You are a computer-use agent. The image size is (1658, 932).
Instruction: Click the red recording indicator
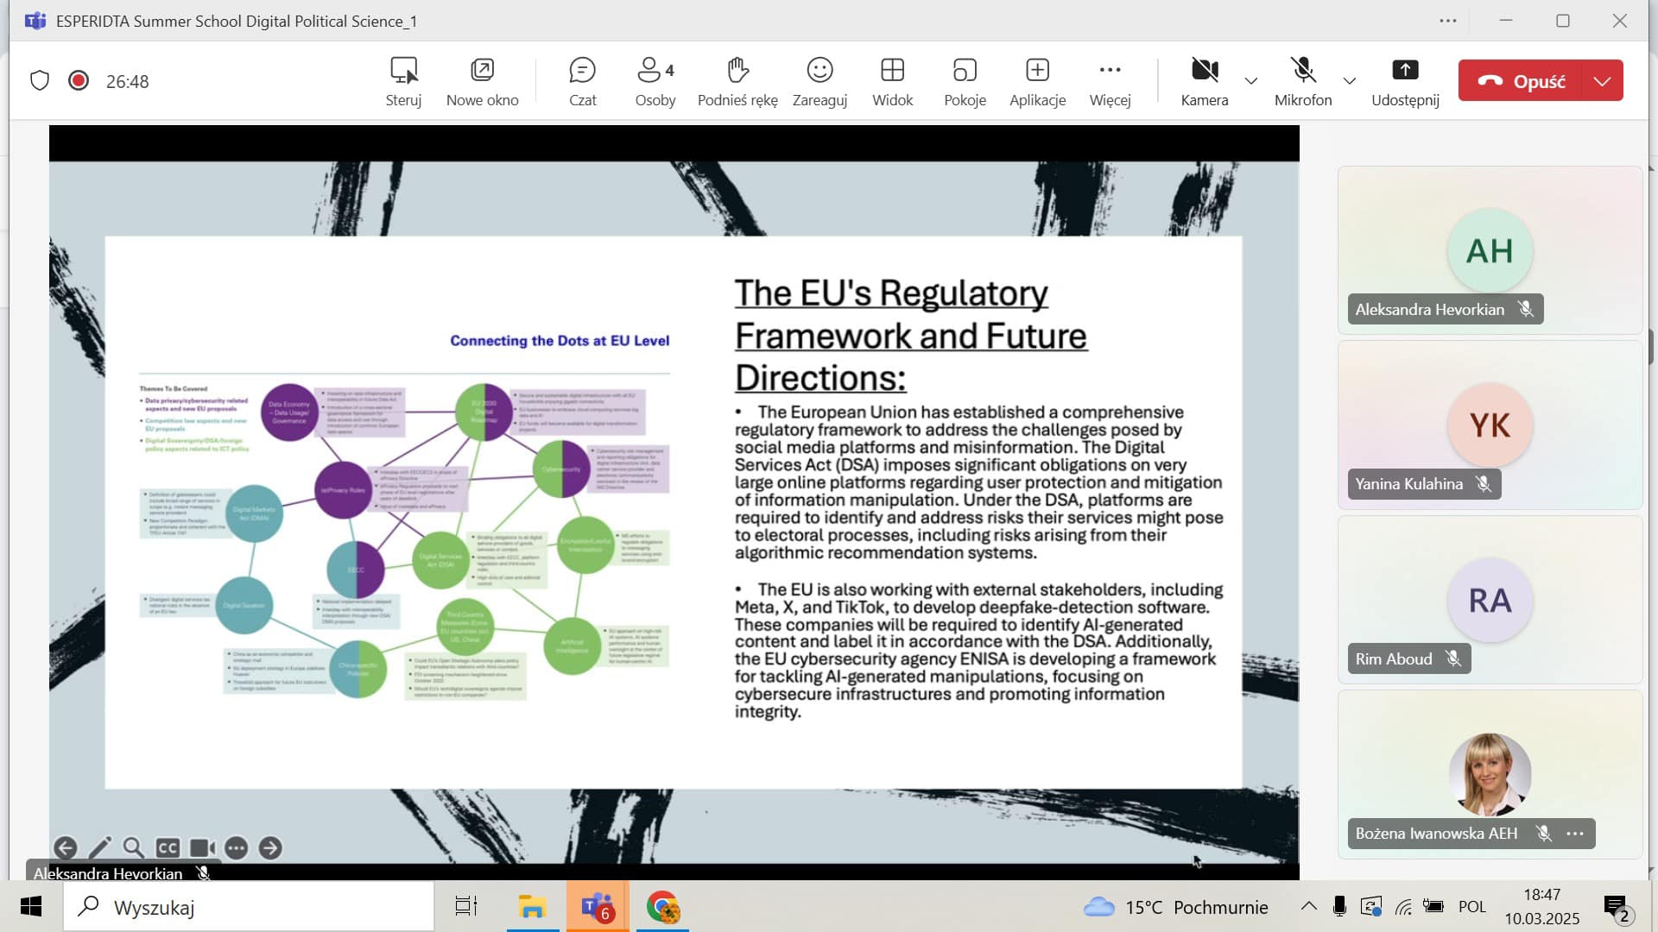coord(79,81)
